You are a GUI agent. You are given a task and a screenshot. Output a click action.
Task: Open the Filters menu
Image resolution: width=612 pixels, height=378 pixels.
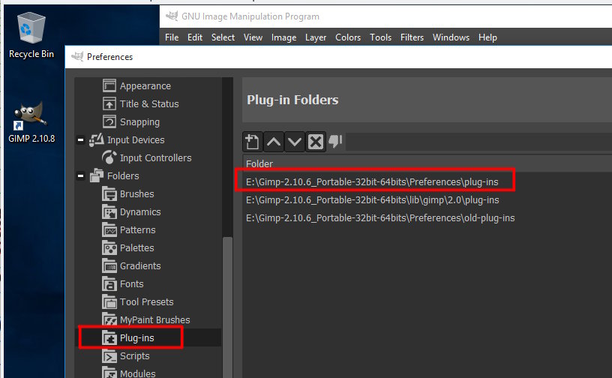coord(412,37)
